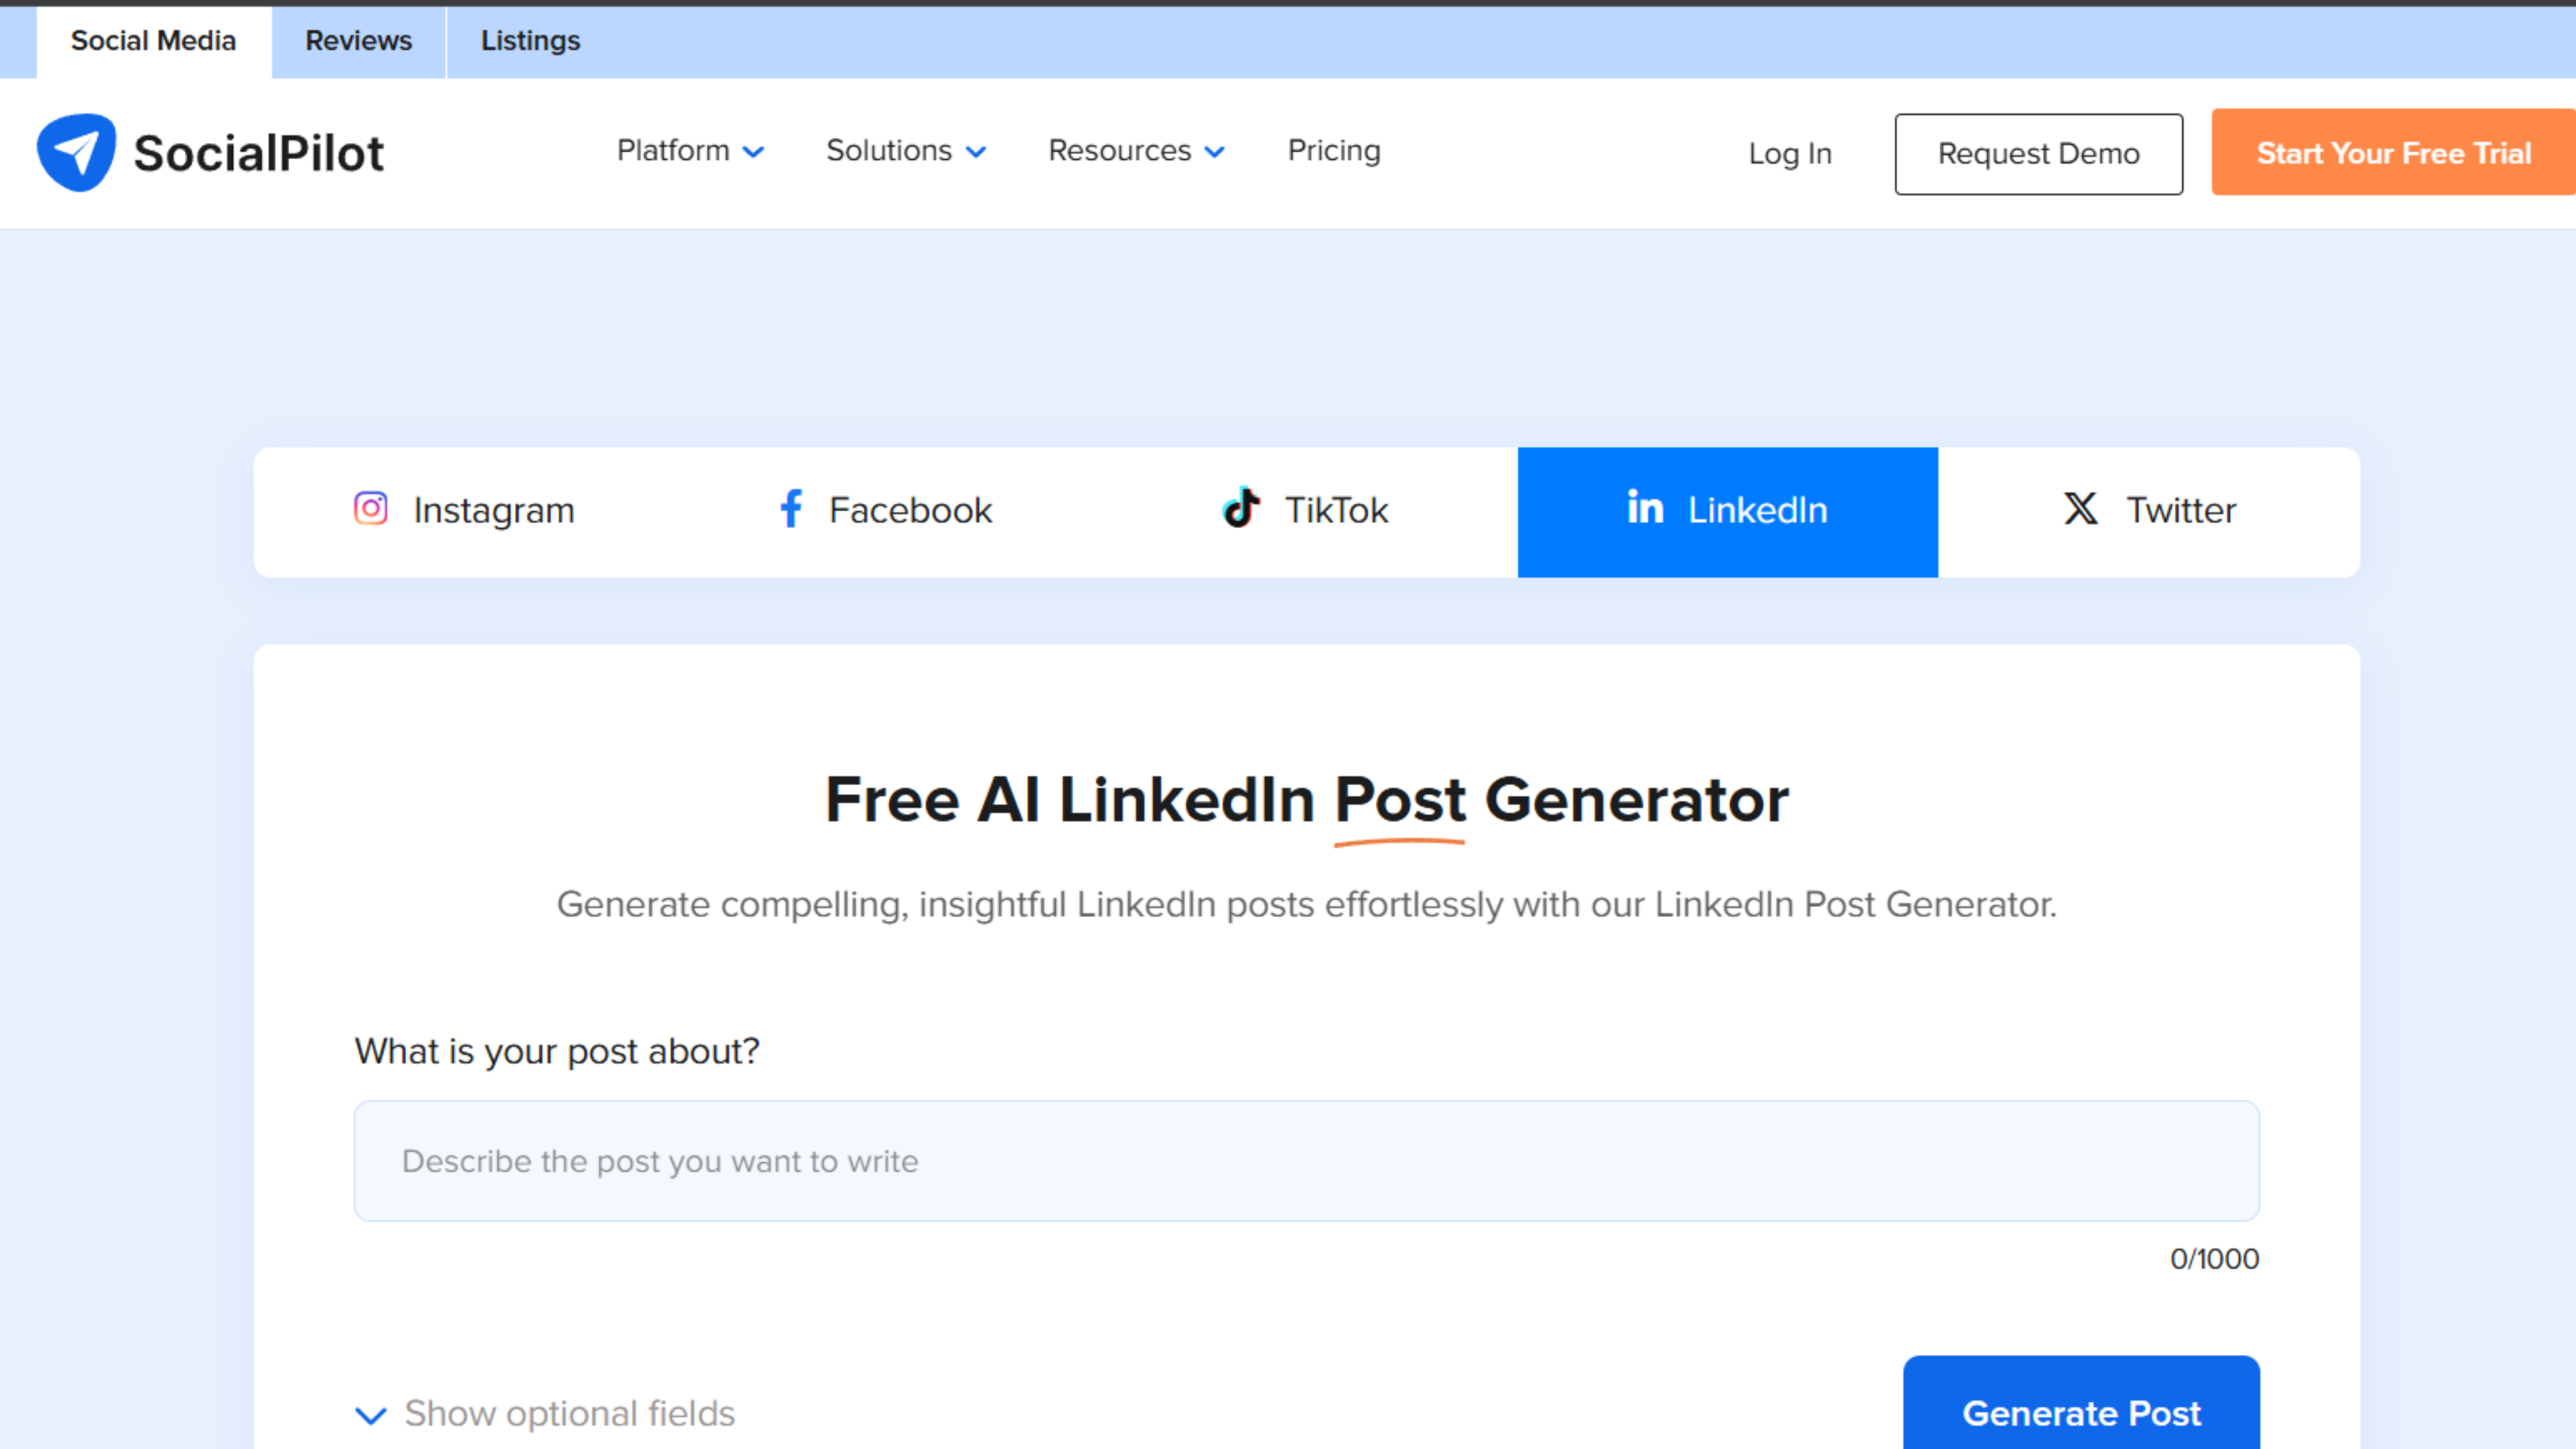Image resolution: width=2576 pixels, height=1449 pixels.
Task: Switch to the Reviews tab
Action: pos(358,41)
